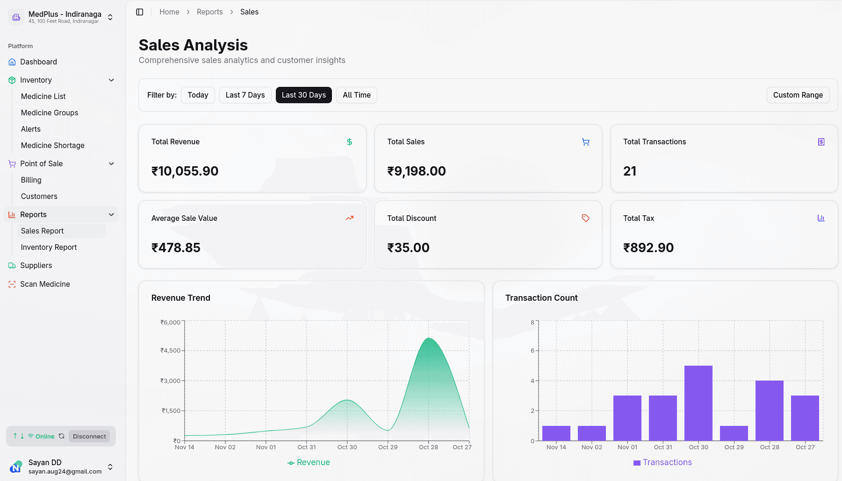Click the Suppliers truck icon

click(12, 266)
